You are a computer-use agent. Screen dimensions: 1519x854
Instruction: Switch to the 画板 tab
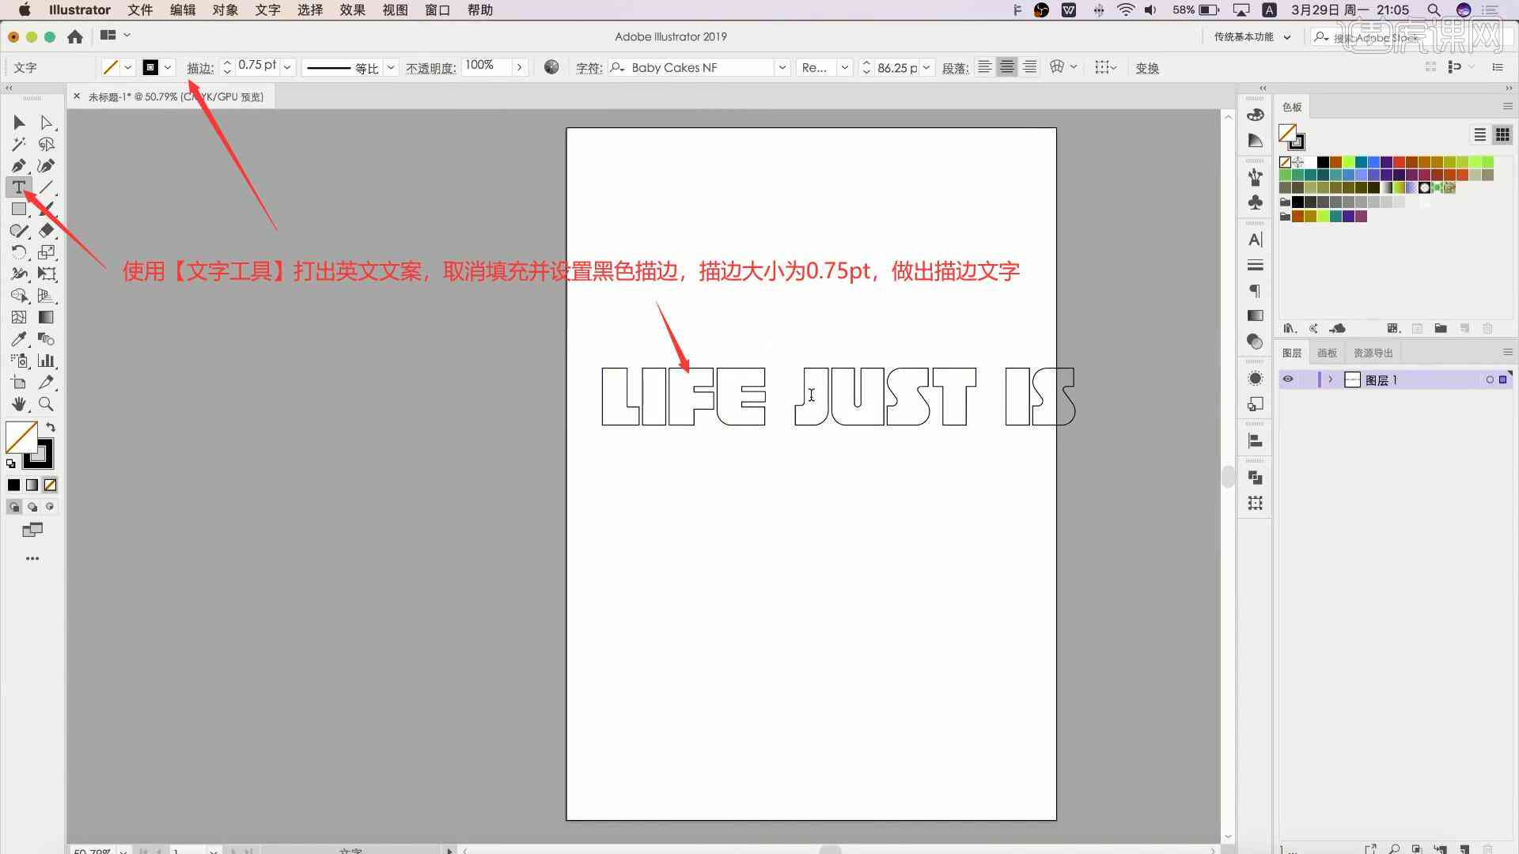pos(1327,353)
